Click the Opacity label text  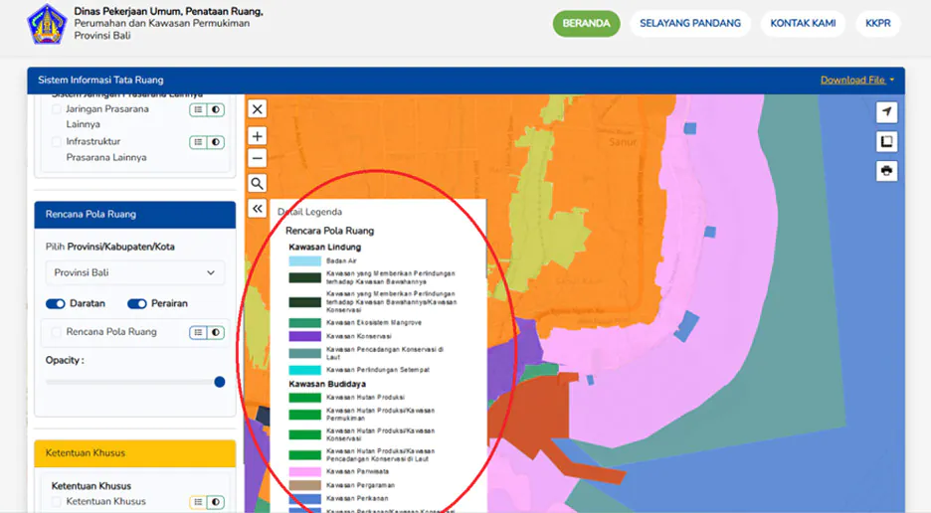point(65,361)
